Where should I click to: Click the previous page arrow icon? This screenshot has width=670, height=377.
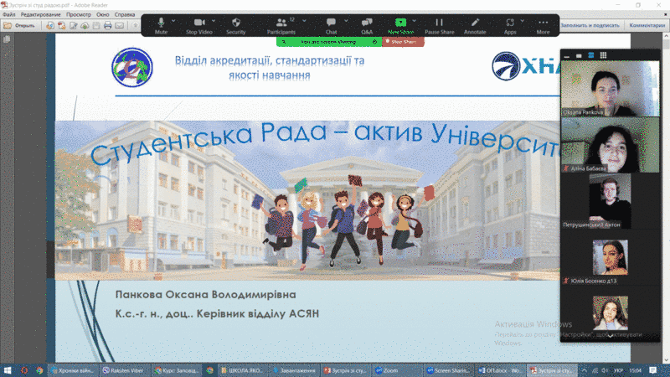(x=136, y=26)
